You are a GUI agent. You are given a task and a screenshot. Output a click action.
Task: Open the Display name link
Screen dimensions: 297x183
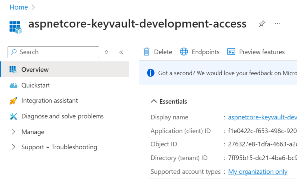pos(262,117)
